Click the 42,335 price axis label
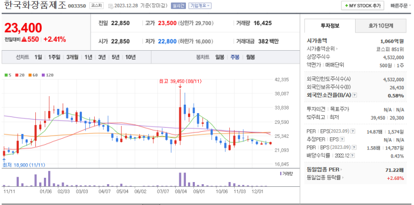Image resolution: width=414 pixels, height=205 pixels. pos(282,80)
